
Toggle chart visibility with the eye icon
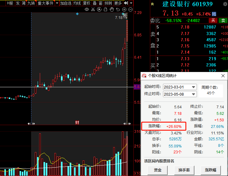tap(87, 10)
